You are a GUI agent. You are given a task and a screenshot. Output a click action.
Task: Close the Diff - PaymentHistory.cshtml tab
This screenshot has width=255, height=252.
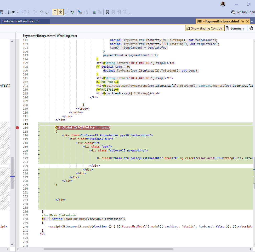(247, 21)
